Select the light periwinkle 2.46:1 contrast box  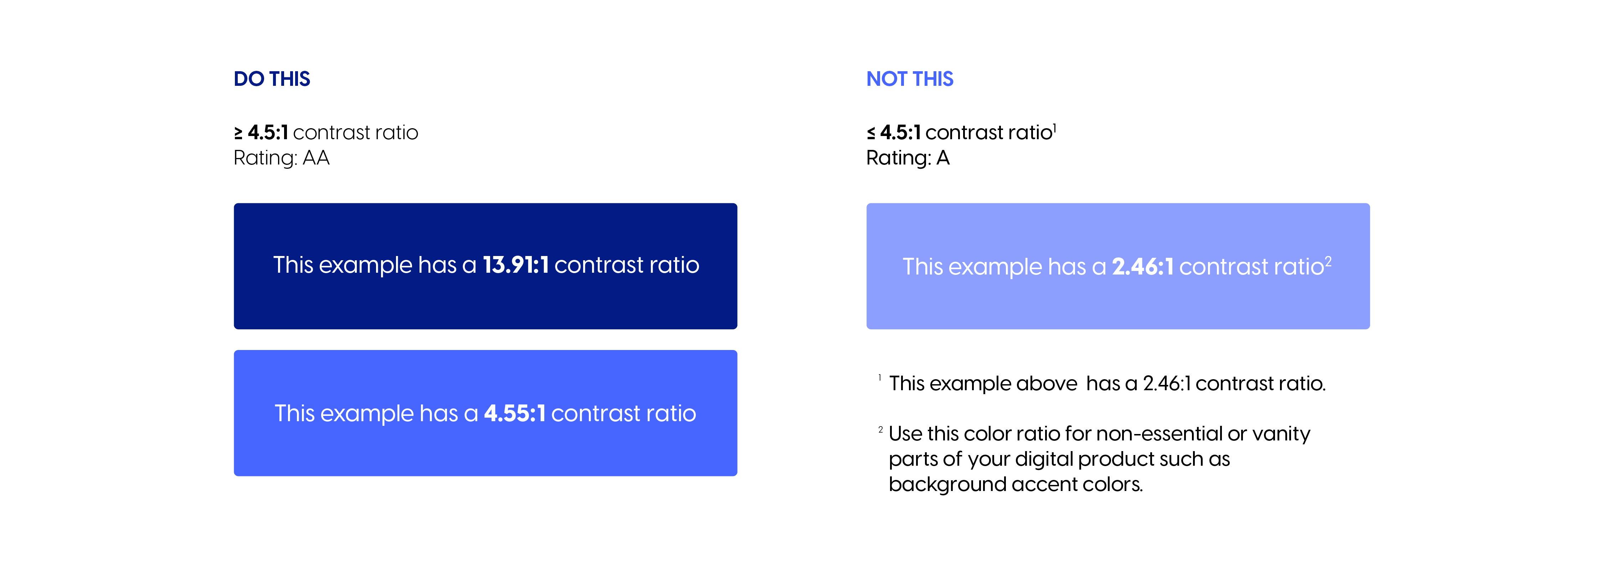1118,266
